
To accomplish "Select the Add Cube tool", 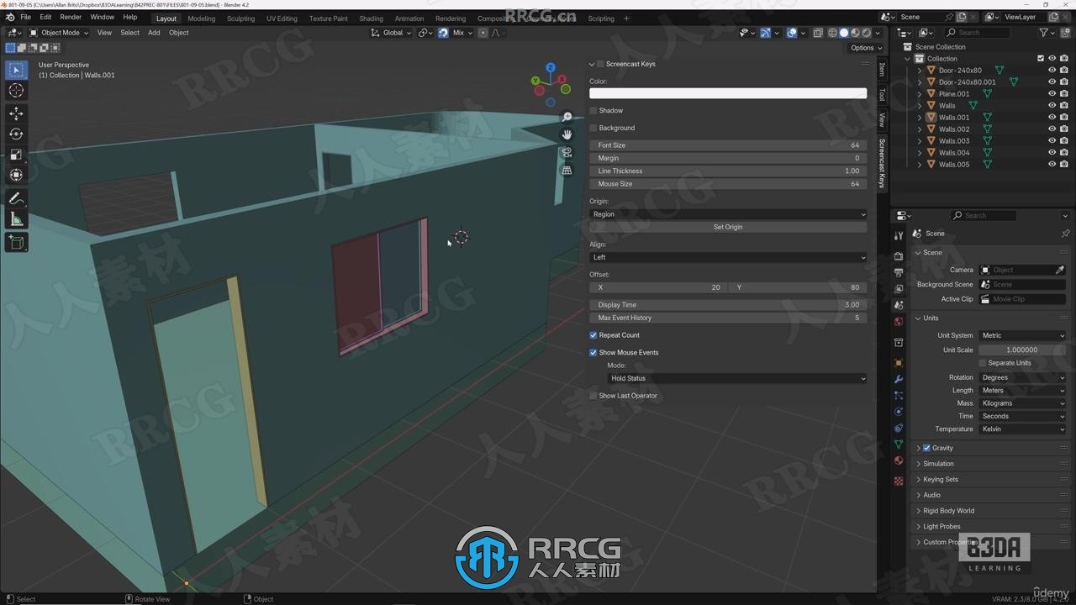I will coord(16,242).
